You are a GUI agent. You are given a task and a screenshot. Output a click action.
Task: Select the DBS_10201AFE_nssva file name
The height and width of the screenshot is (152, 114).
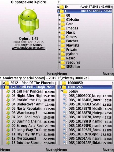[85, 138]
